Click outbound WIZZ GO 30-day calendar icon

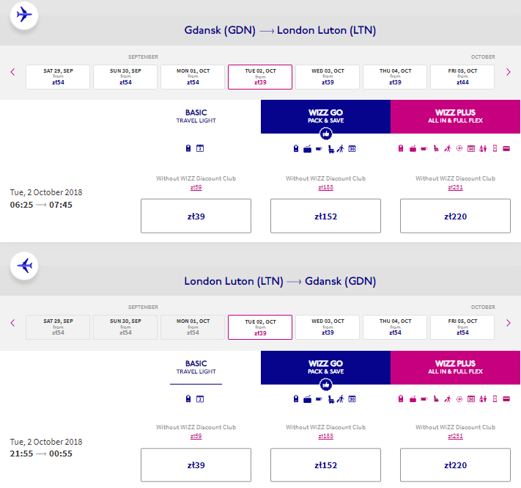(352, 149)
